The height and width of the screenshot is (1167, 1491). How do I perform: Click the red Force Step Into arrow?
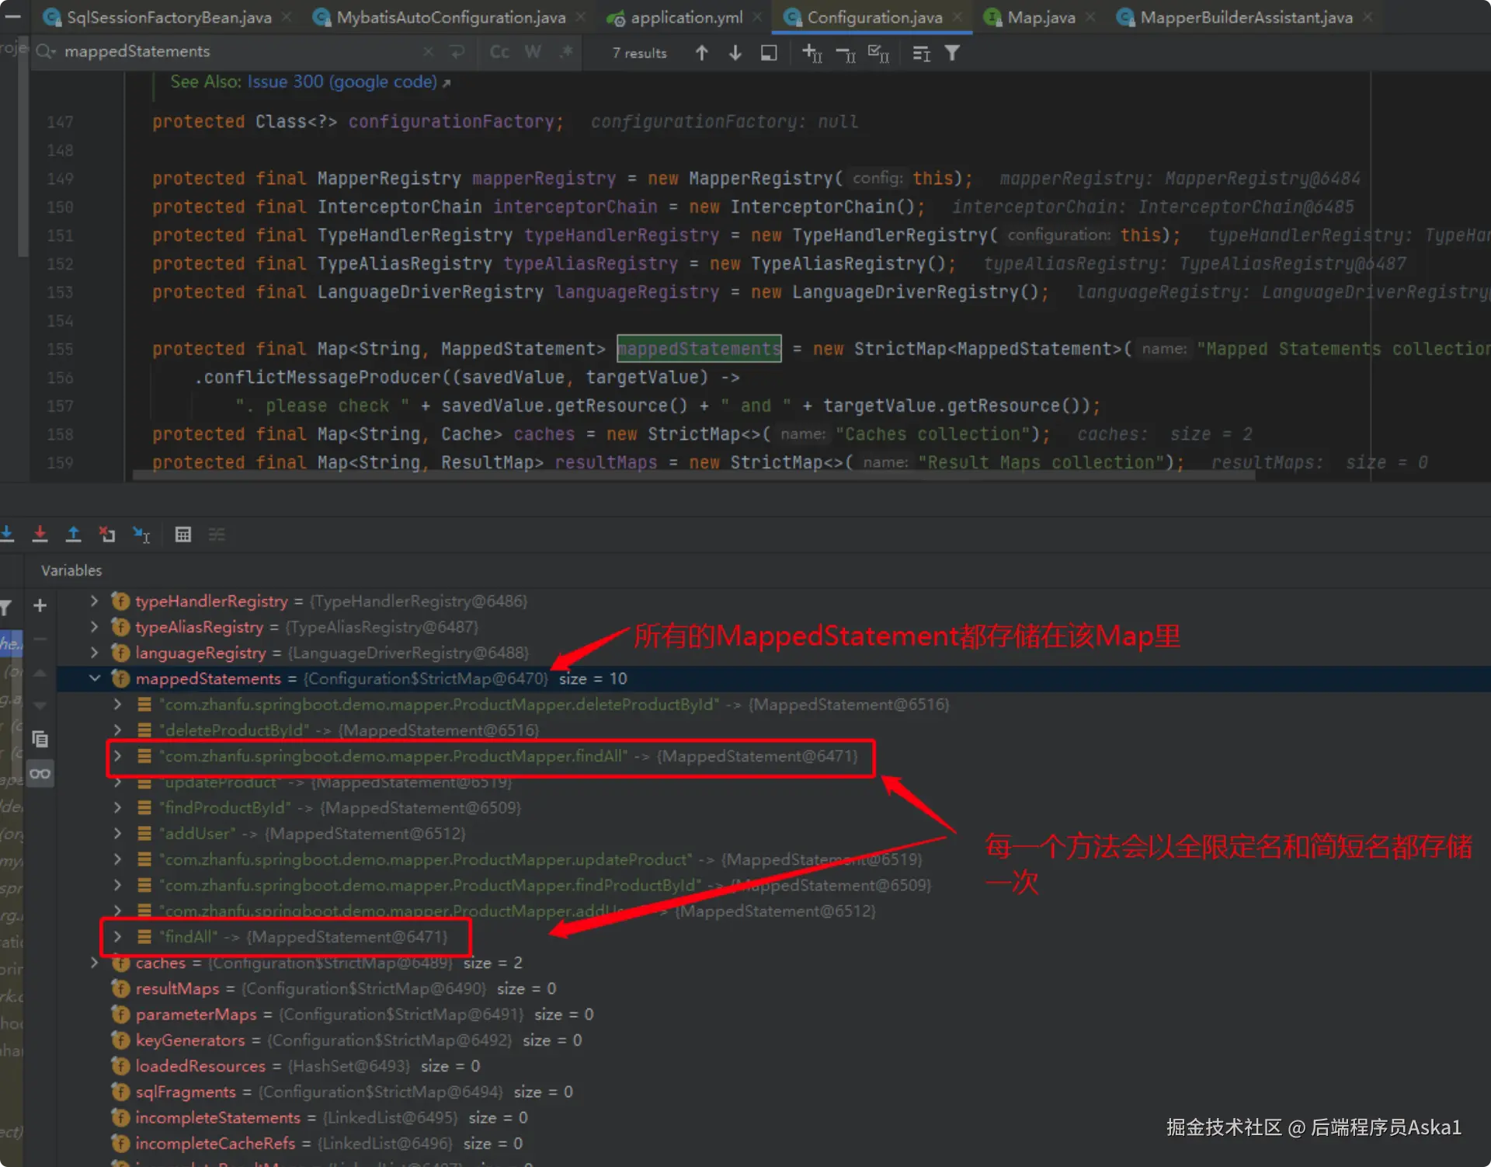40,534
